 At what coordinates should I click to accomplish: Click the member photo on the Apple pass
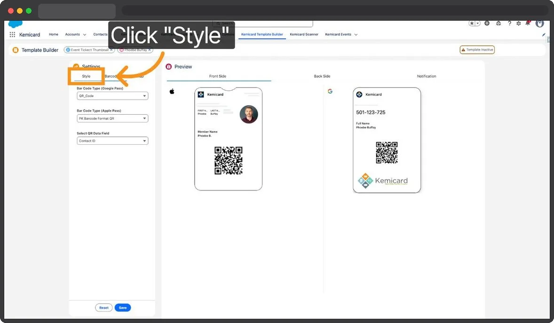pyautogui.click(x=249, y=114)
